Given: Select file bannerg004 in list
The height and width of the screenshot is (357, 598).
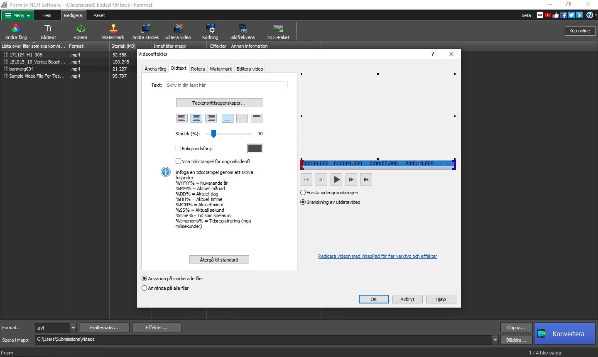Looking at the screenshot, I should [22, 69].
